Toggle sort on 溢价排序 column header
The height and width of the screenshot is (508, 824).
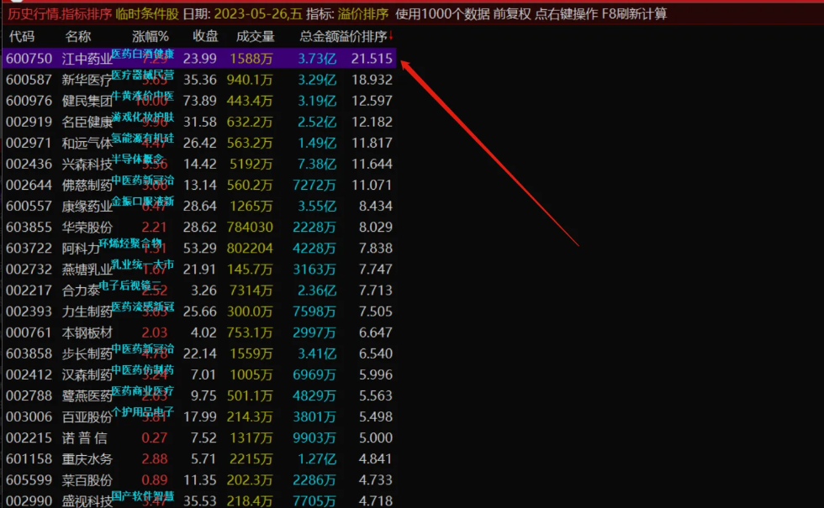click(x=366, y=37)
